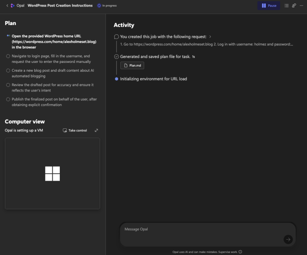Expand the original job request chevron
Viewport: 307px width, 255px height.
tap(210, 37)
